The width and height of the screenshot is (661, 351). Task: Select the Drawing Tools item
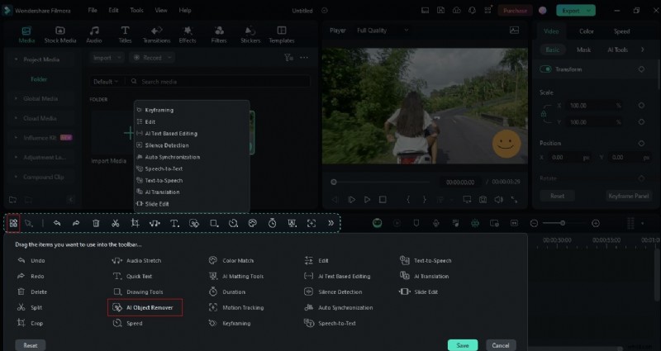[x=144, y=292]
